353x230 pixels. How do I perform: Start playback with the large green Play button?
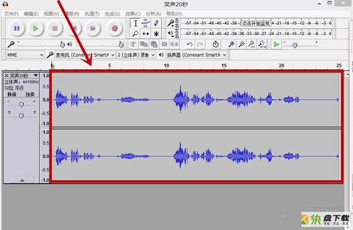click(x=36, y=29)
